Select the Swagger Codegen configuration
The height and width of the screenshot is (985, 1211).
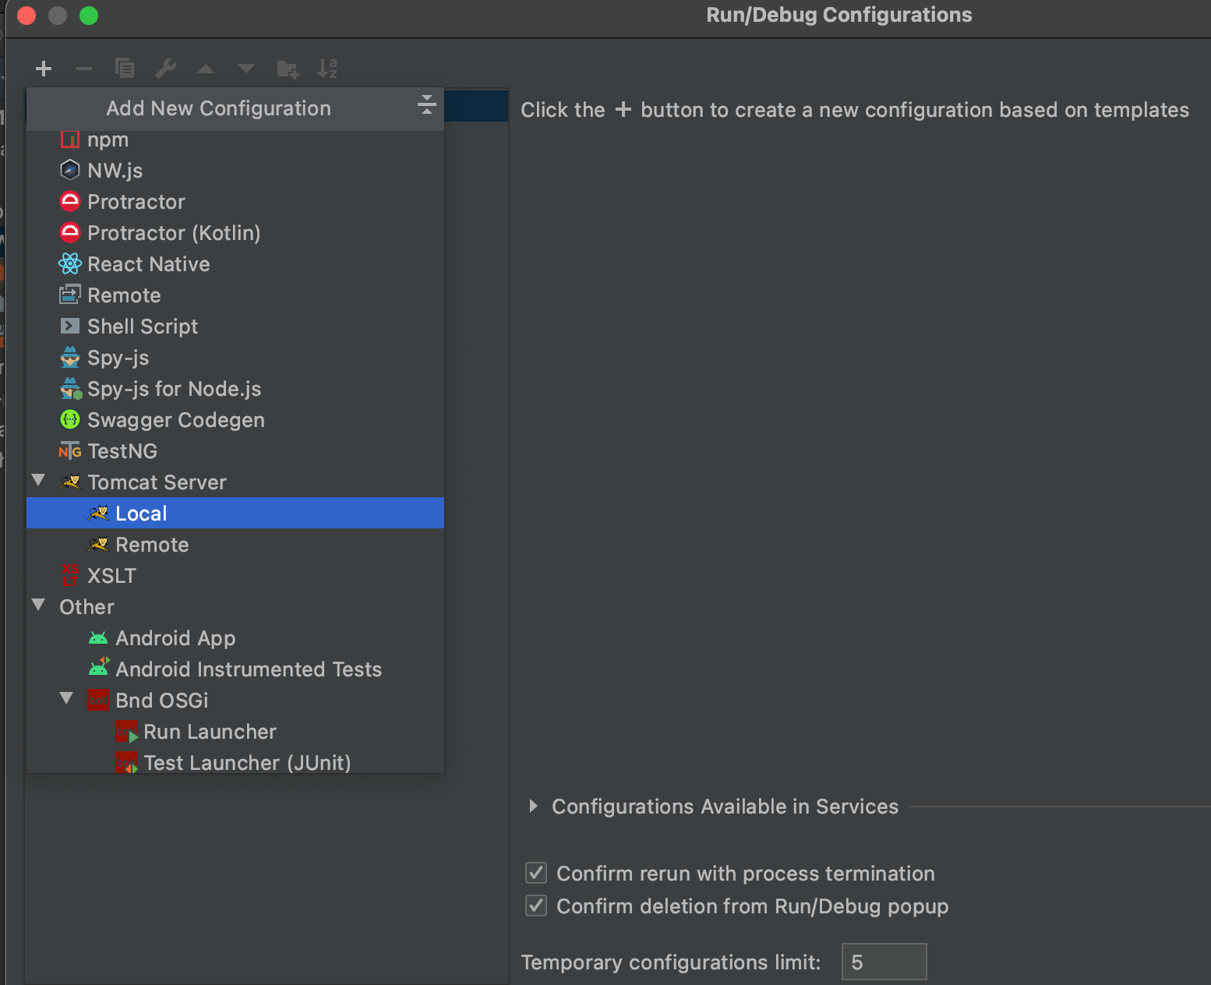tap(235, 419)
